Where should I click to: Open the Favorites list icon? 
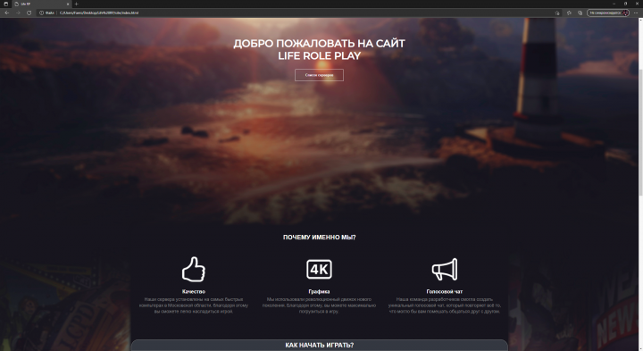click(x=569, y=13)
